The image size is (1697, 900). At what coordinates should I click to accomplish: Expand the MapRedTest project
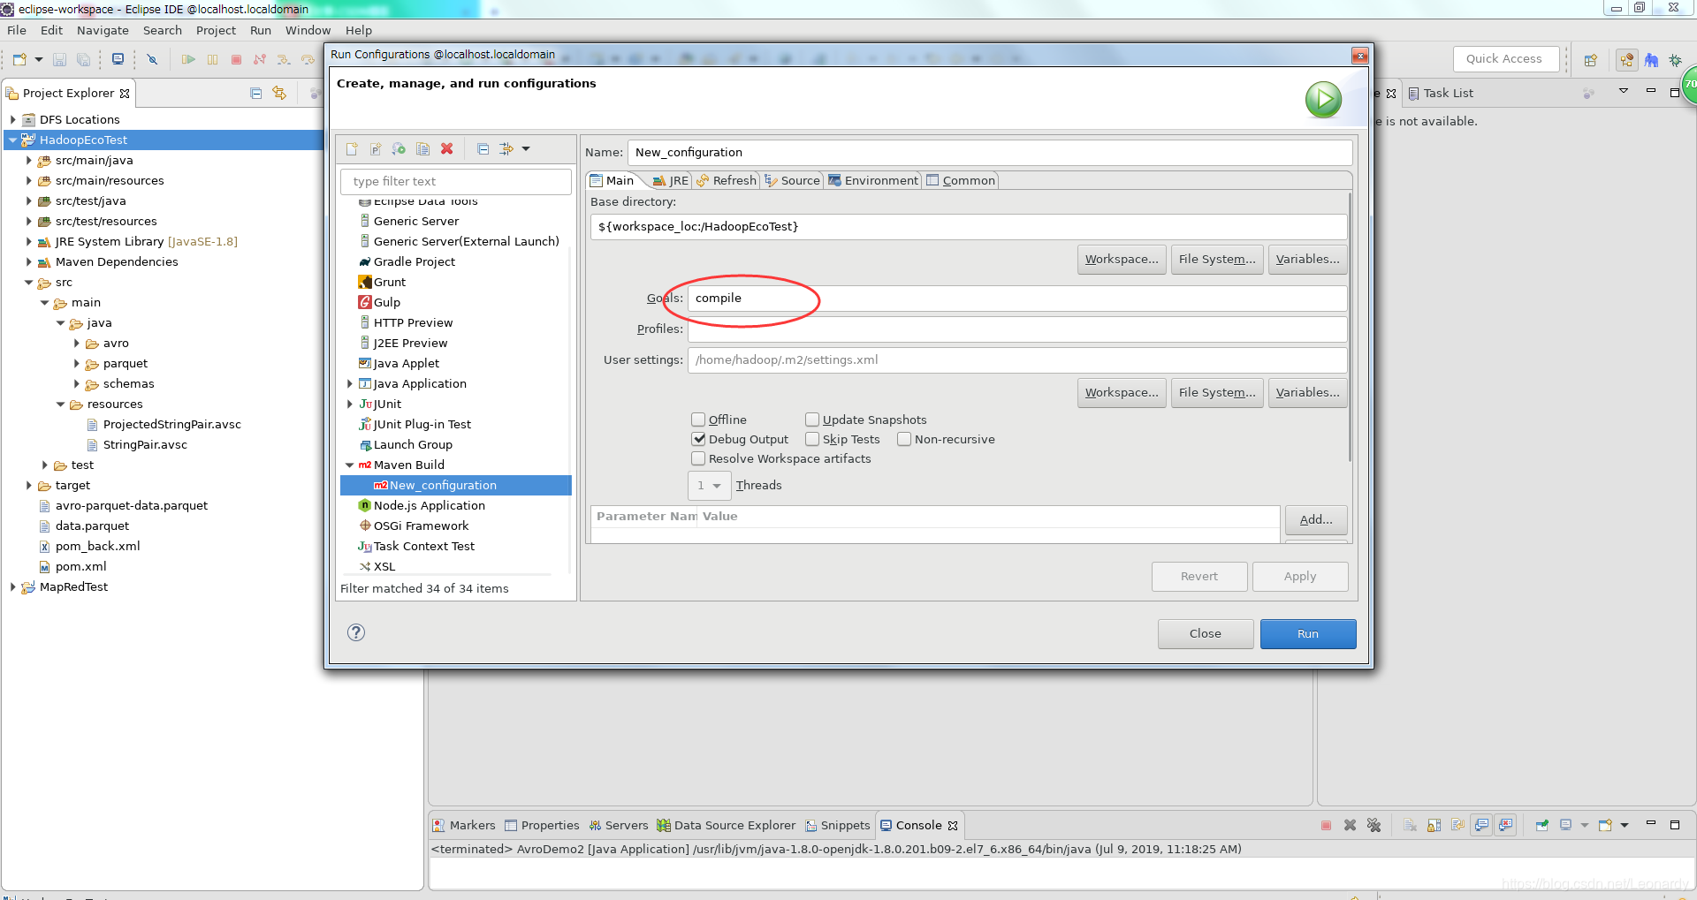tap(12, 586)
